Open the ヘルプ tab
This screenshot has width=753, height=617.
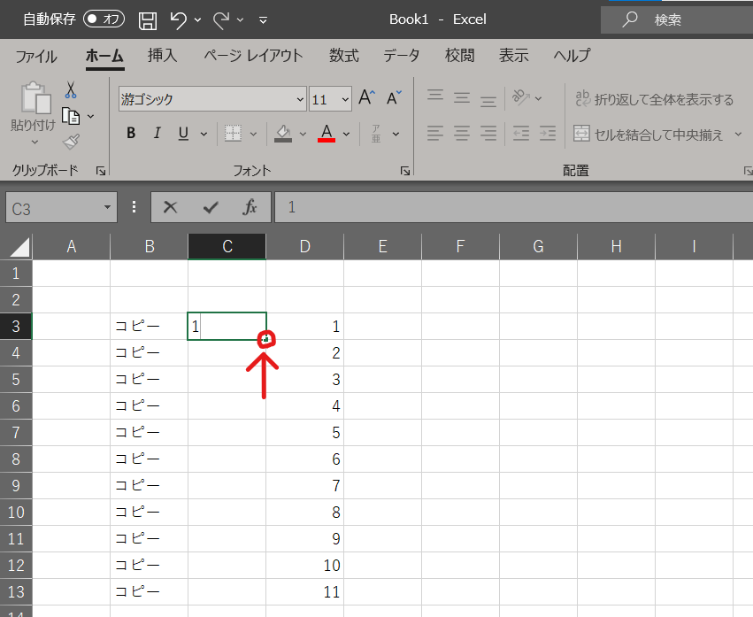click(572, 55)
